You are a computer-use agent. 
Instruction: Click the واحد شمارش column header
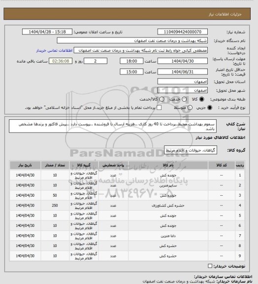tap(113, 165)
